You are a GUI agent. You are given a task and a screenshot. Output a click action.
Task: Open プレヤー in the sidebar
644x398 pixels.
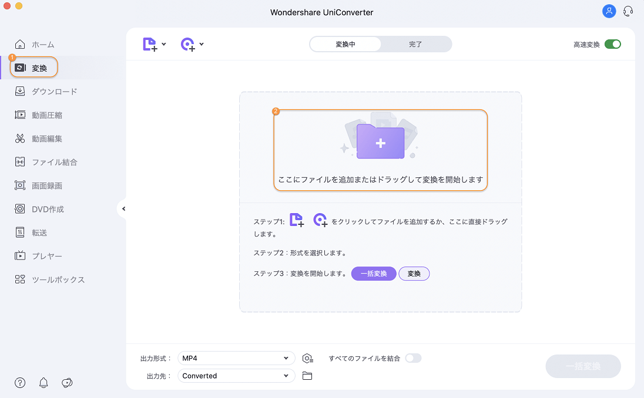point(47,256)
